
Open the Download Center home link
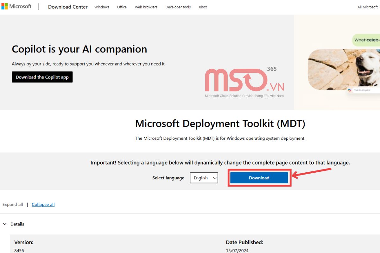click(68, 7)
